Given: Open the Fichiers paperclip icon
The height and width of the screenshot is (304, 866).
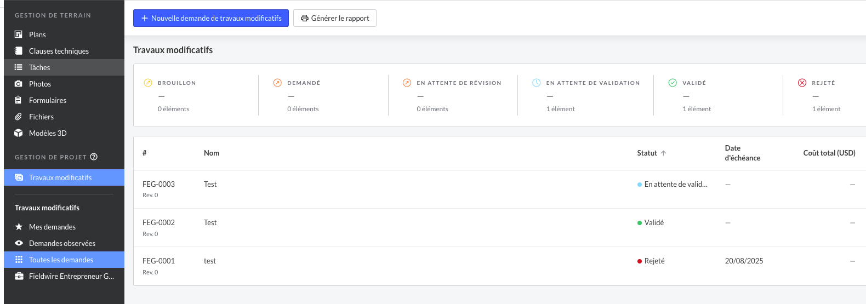Looking at the screenshot, I should [x=19, y=117].
